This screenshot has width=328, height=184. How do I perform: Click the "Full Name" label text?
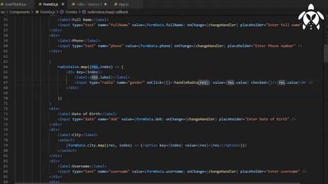tap(82, 19)
